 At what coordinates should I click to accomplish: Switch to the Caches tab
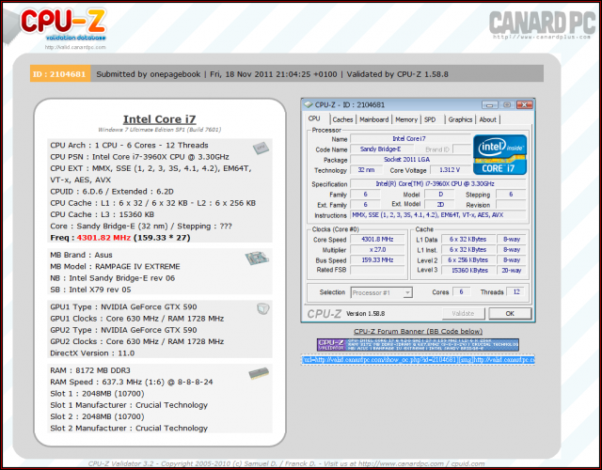342,119
